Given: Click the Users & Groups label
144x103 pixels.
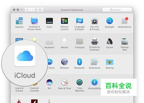Looking at the screenshot, I should [x=19, y=90].
